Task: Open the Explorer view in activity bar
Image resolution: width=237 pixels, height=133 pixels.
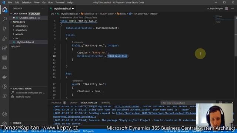Action: [x=4, y=10]
